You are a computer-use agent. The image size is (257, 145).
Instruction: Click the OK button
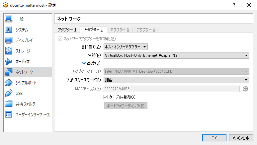tap(214, 138)
